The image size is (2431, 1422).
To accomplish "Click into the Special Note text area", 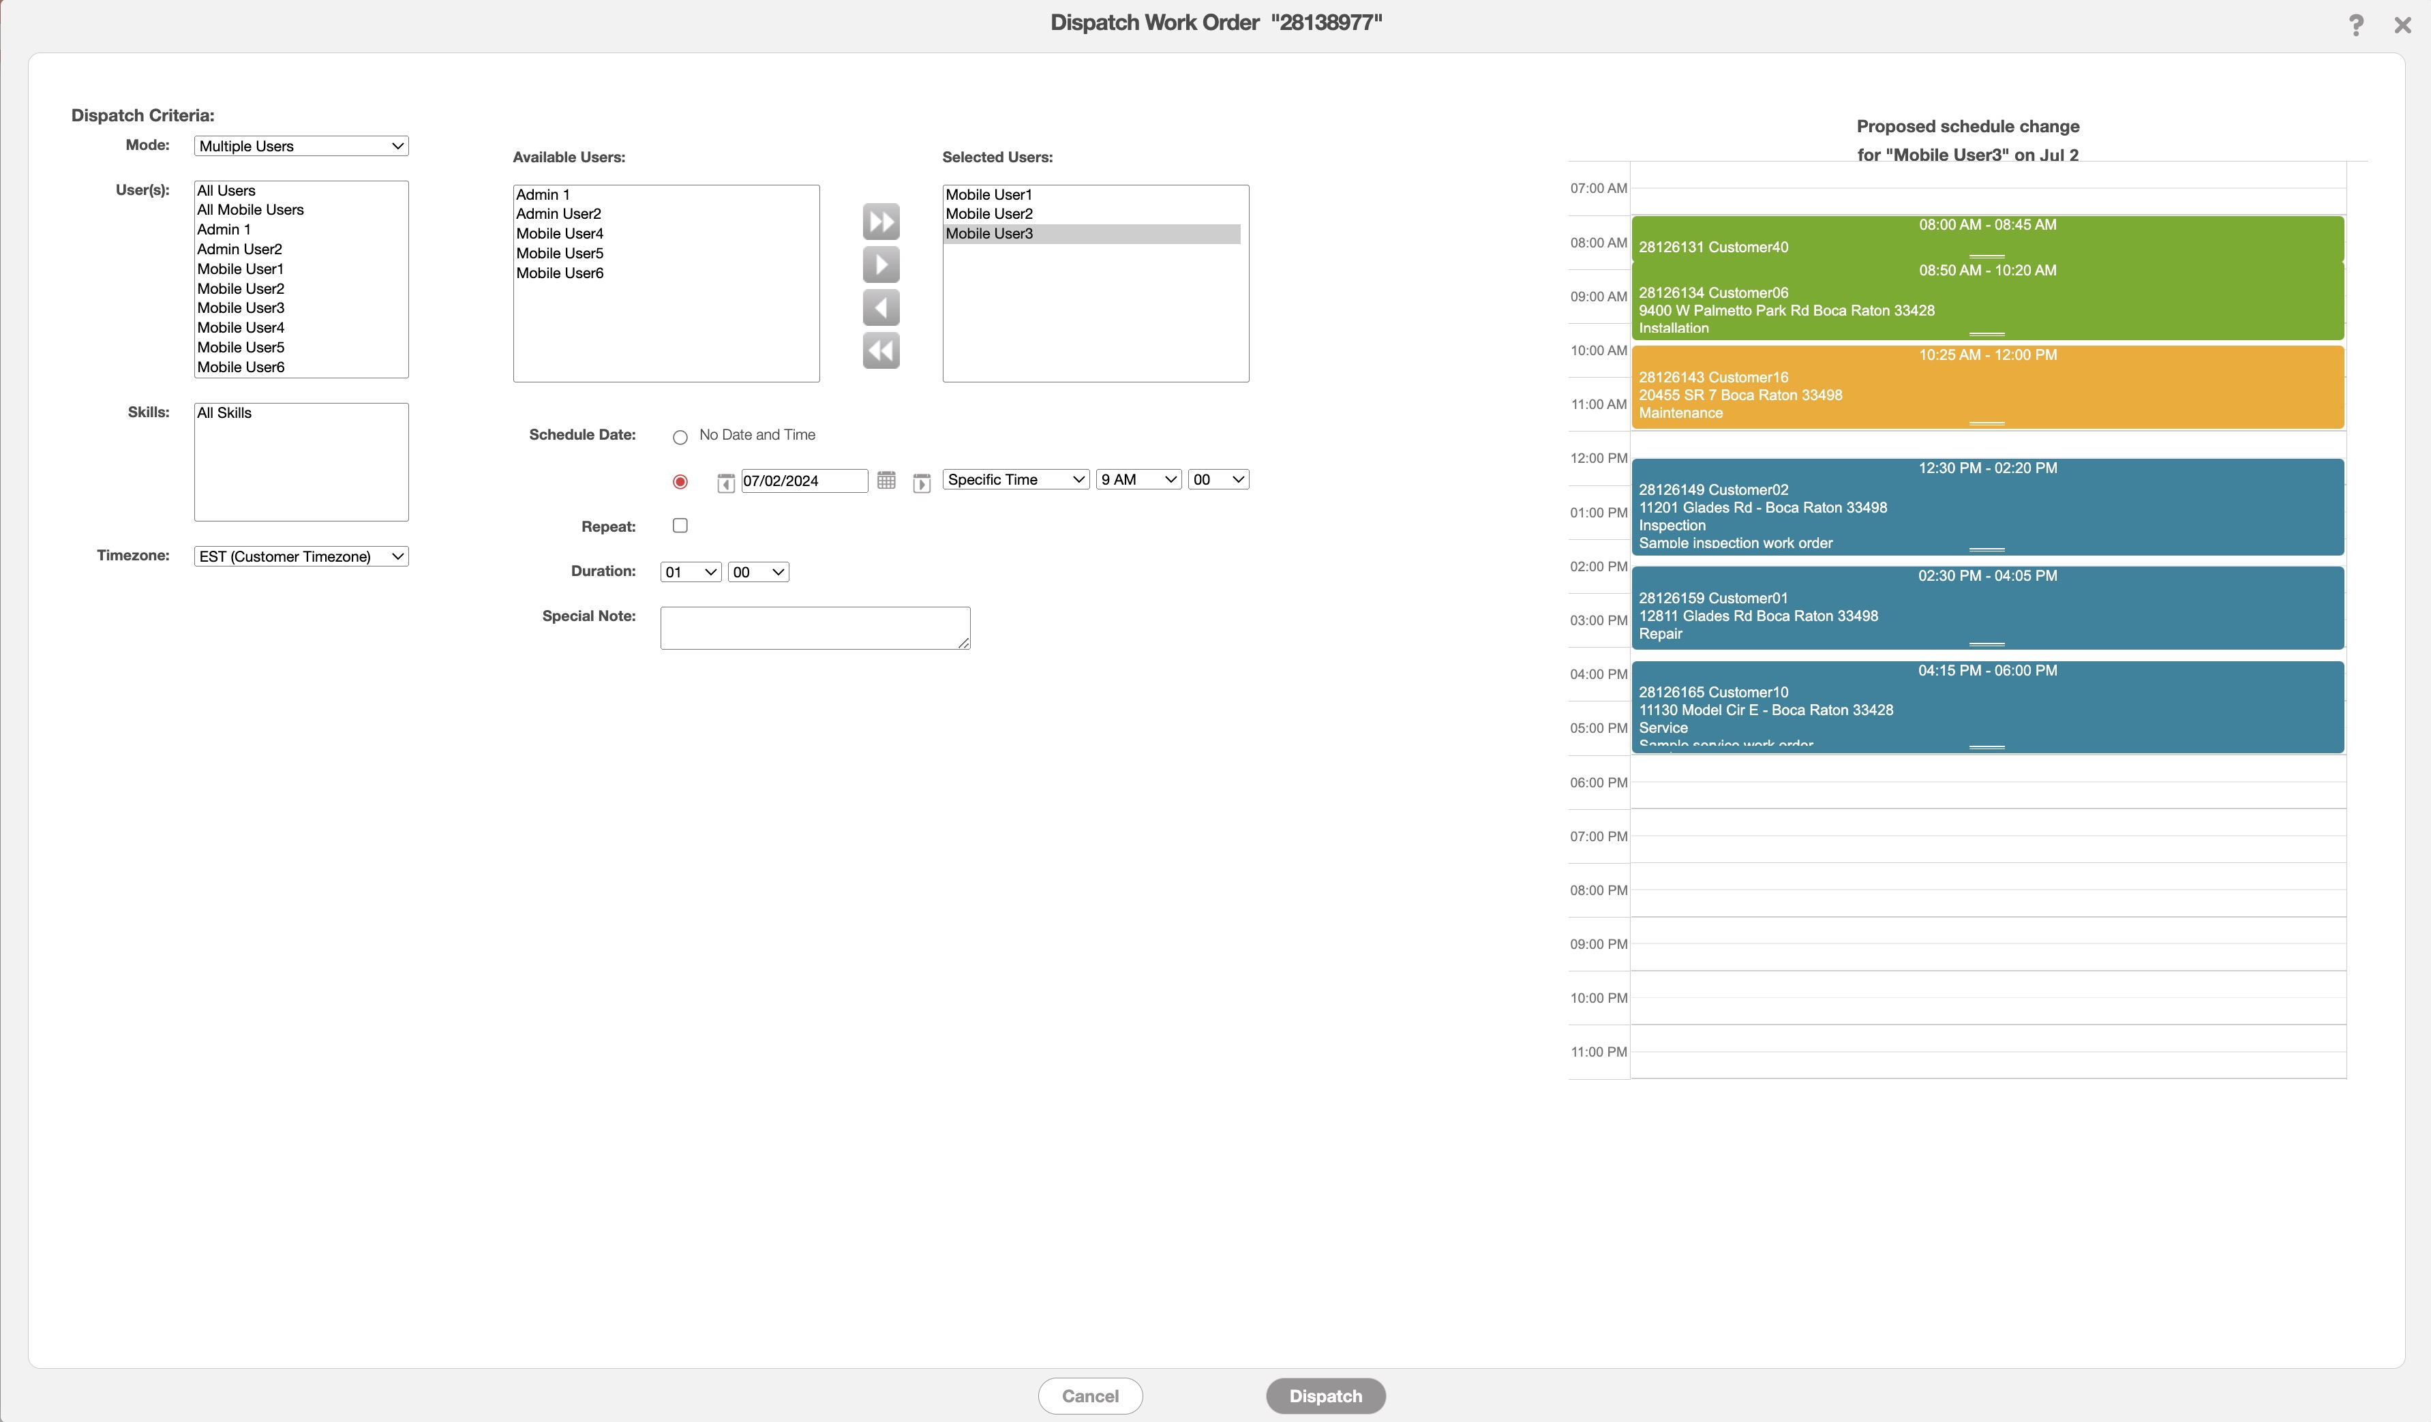I will pos(814,628).
